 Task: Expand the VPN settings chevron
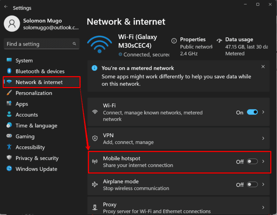(263, 138)
